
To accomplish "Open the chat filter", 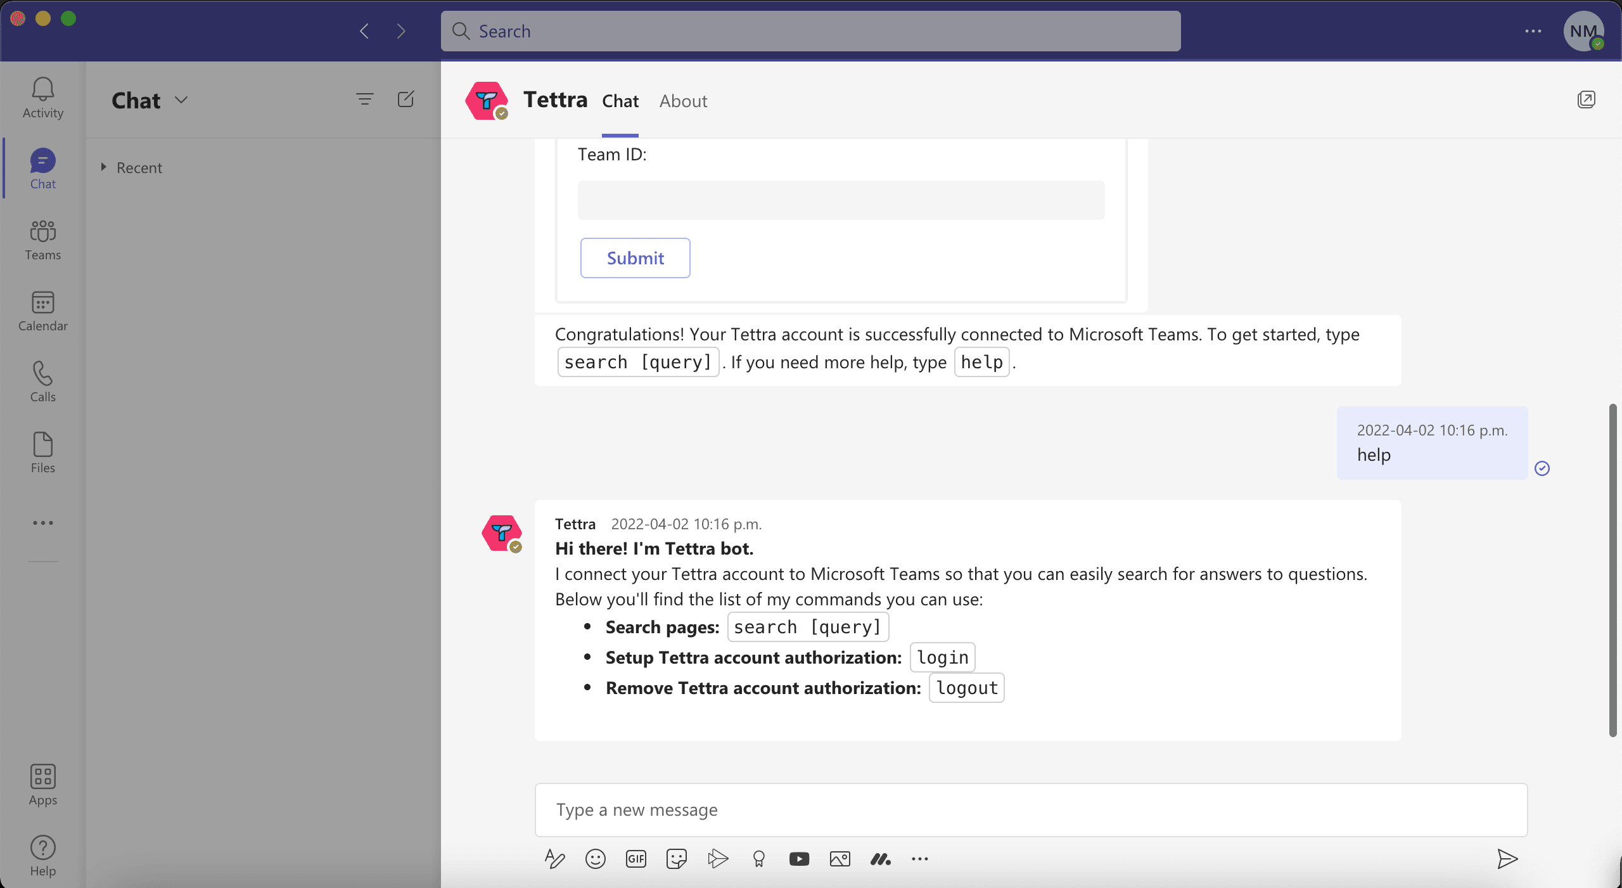I will pyautogui.click(x=365, y=100).
